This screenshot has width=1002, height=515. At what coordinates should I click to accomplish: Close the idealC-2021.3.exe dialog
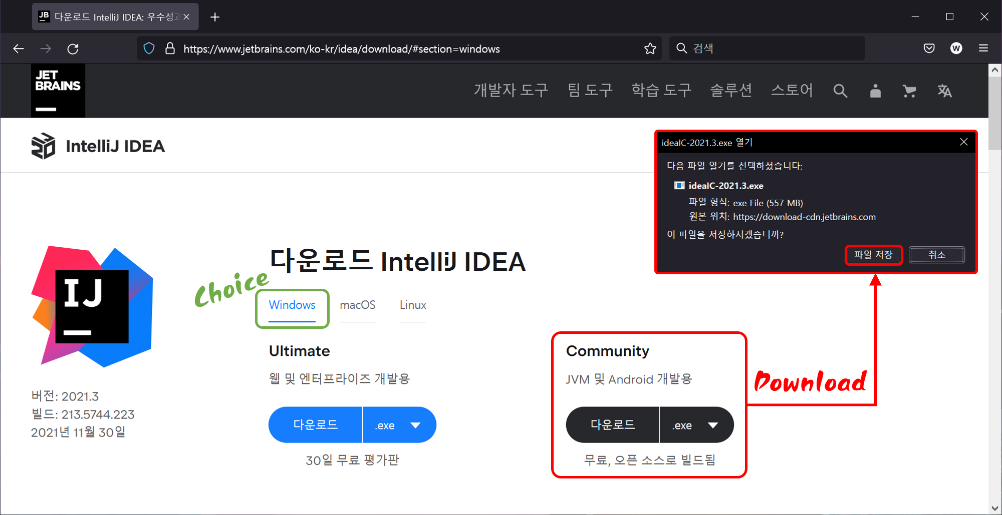(x=964, y=142)
